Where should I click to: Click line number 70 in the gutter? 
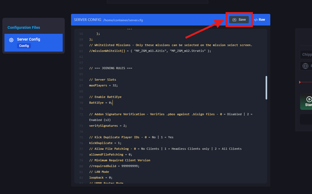(81, 103)
